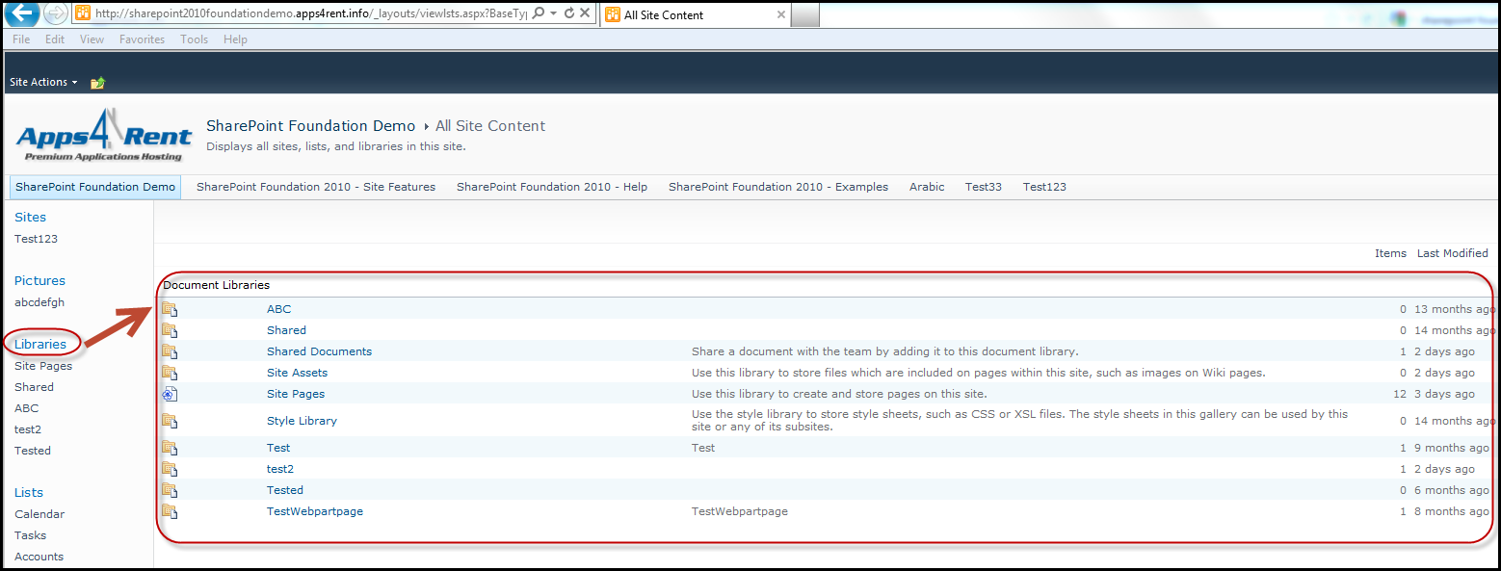Click the browser Forward arrow button
This screenshot has width=1501, height=571.
click(x=56, y=13)
